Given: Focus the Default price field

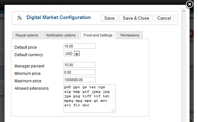Looking at the screenshot, I should (x=79, y=46).
